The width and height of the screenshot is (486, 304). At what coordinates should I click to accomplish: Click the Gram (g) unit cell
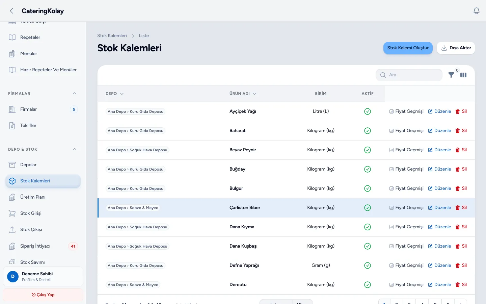pyautogui.click(x=321, y=265)
